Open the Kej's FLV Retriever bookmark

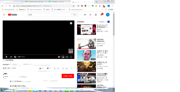pyautogui.click(x=34, y=10)
